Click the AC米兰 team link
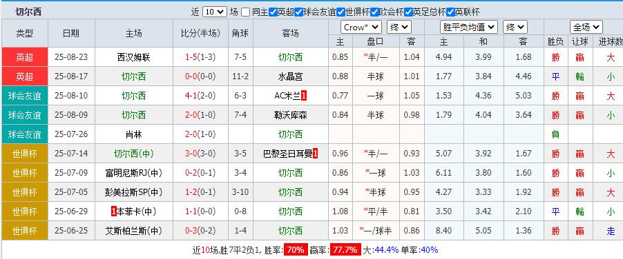 click(287, 96)
